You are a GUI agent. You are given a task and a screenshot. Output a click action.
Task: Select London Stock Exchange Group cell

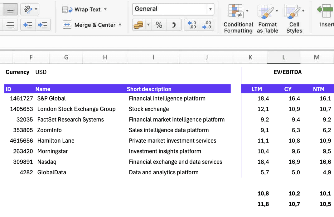76,109
